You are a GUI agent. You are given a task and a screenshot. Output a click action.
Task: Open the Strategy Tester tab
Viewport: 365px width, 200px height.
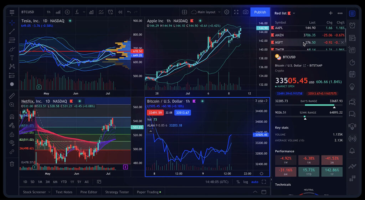(x=117, y=192)
